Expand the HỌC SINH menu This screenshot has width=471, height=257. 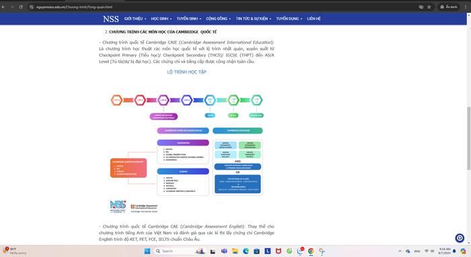coord(161,19)
